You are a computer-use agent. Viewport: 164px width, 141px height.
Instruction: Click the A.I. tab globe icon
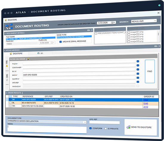click(x=38, y=53)
